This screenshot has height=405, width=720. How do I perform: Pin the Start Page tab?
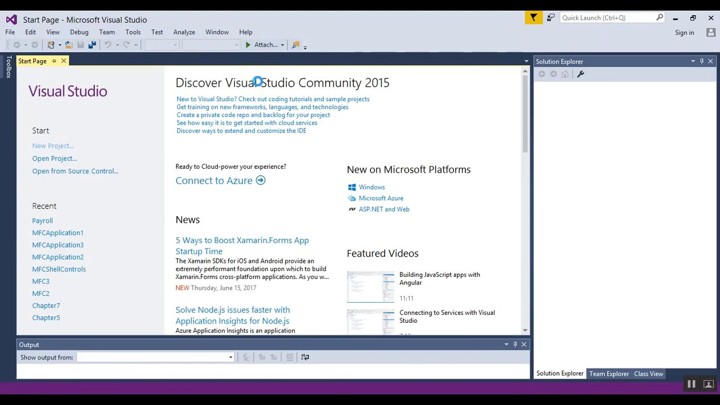tap(54, 61)
